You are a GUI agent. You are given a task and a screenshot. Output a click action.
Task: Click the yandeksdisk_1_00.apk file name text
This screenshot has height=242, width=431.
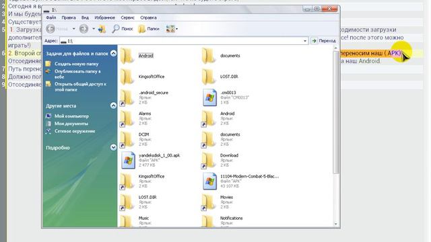[x=159, y=155]
